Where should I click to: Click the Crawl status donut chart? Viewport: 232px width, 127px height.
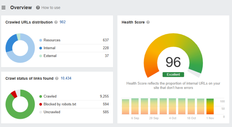pyautogui.click(x=20, y=104)
